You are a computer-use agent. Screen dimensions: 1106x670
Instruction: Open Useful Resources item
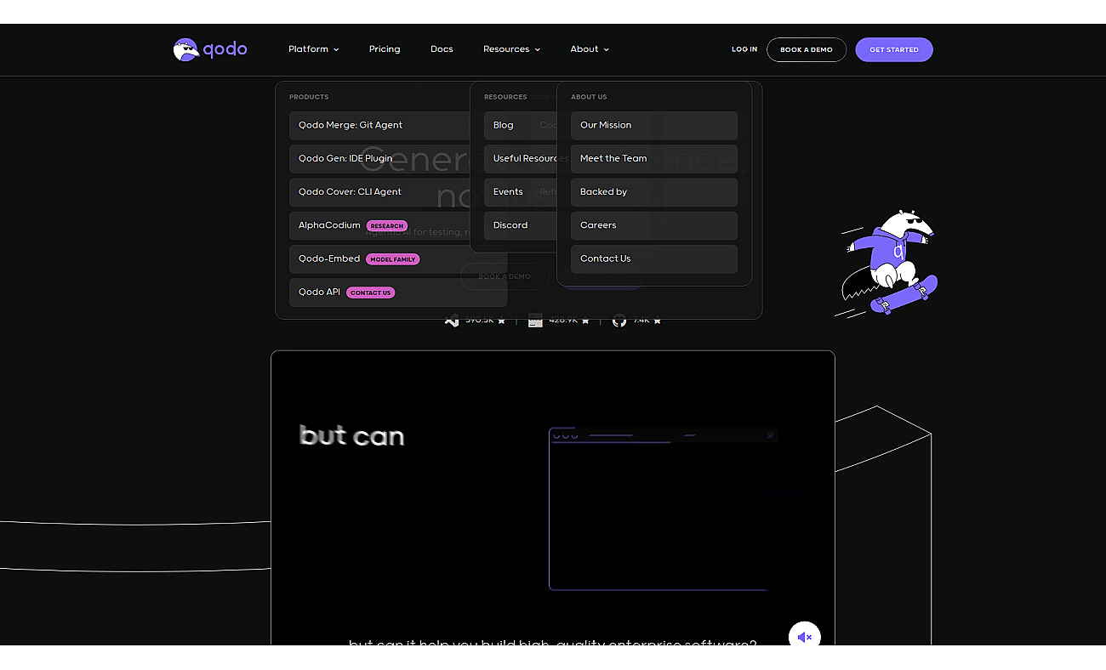click(x=521, y=158)
